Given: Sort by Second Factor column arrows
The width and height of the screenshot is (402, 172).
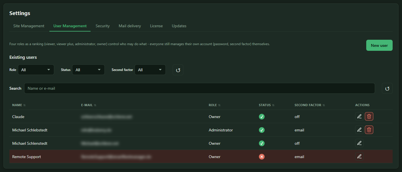Looking at the screenshot, I should (x=324, y=105).
